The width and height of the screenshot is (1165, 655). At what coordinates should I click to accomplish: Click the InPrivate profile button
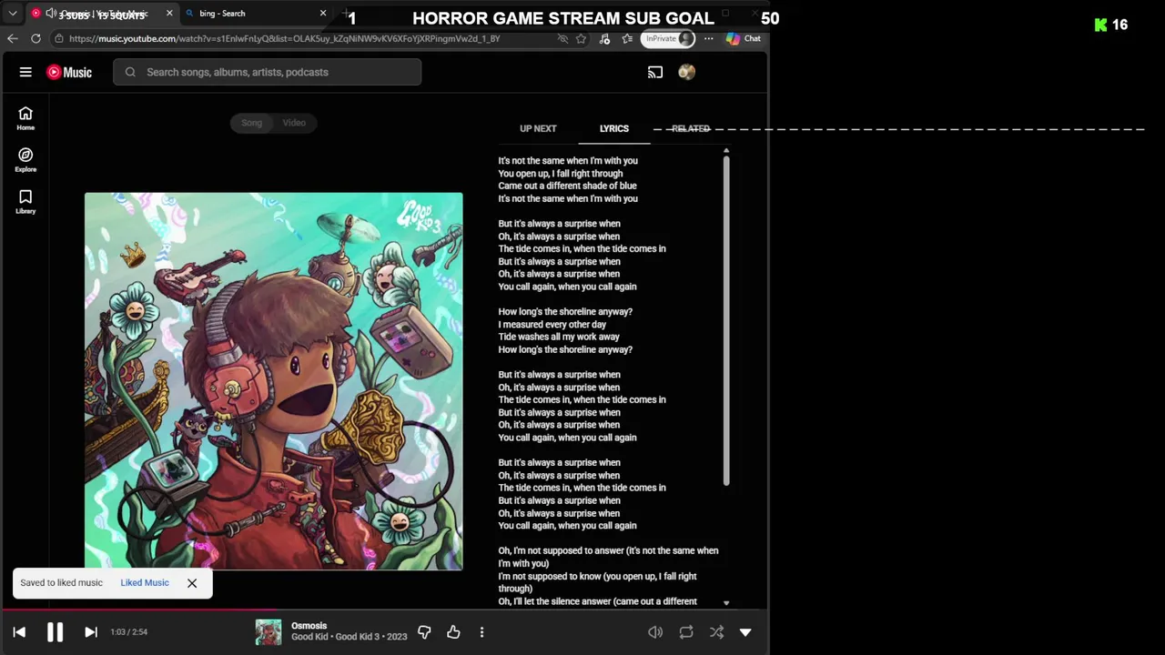[x=669, y=38]
